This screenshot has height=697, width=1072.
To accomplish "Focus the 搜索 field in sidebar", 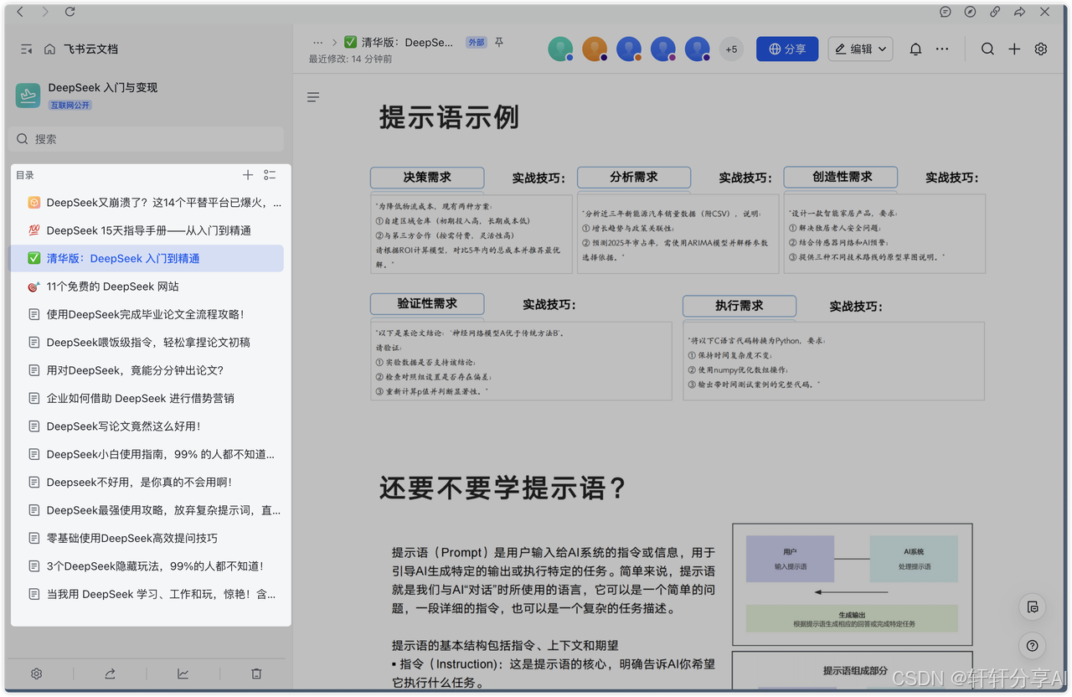I will (x=147, y=139).
